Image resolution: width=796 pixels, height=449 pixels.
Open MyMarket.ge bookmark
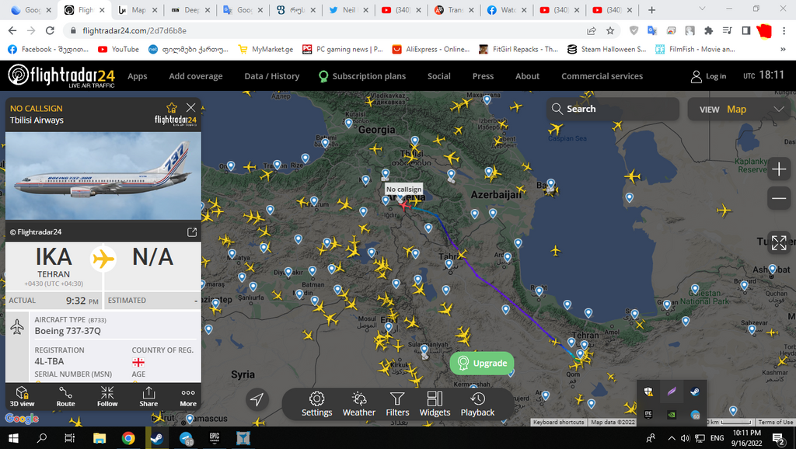click(x=266, y=49)
